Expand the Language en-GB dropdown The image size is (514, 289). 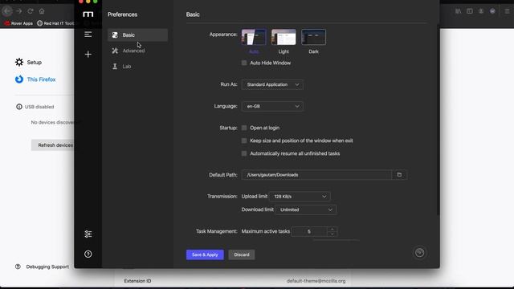(272, 106)
